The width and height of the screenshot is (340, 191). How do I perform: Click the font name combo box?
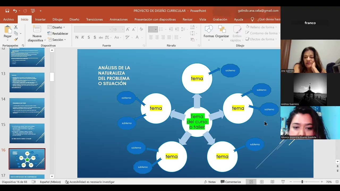(x=93, y=29)
